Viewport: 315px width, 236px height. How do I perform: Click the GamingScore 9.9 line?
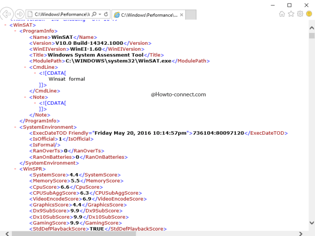[x=75, y=223]
